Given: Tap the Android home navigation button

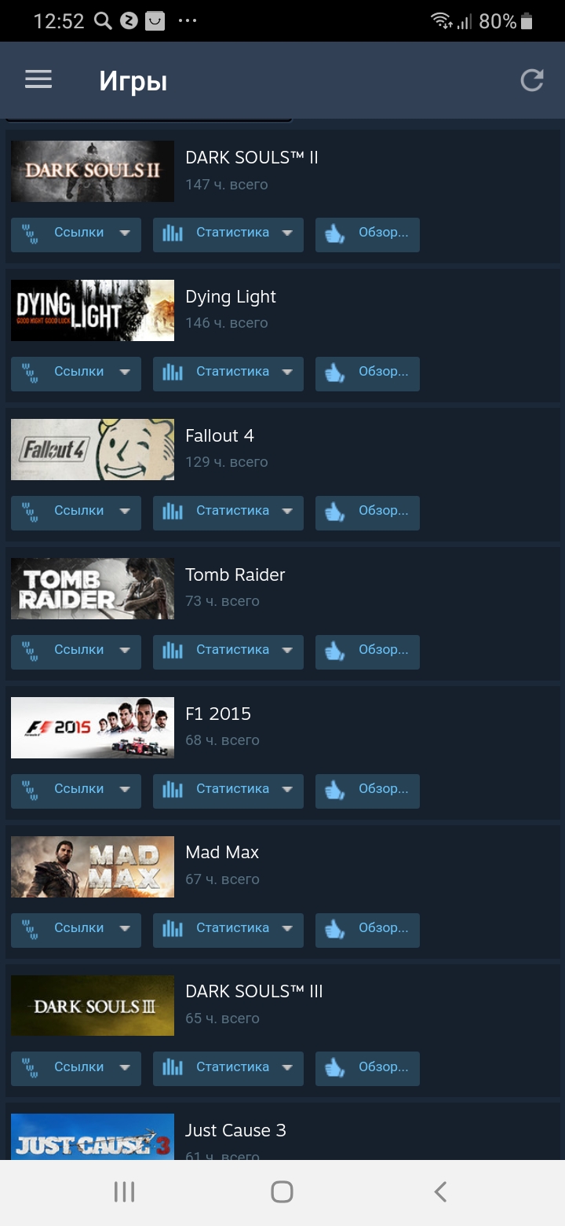Looking at the screenshot, I should tap(282, 1192).
